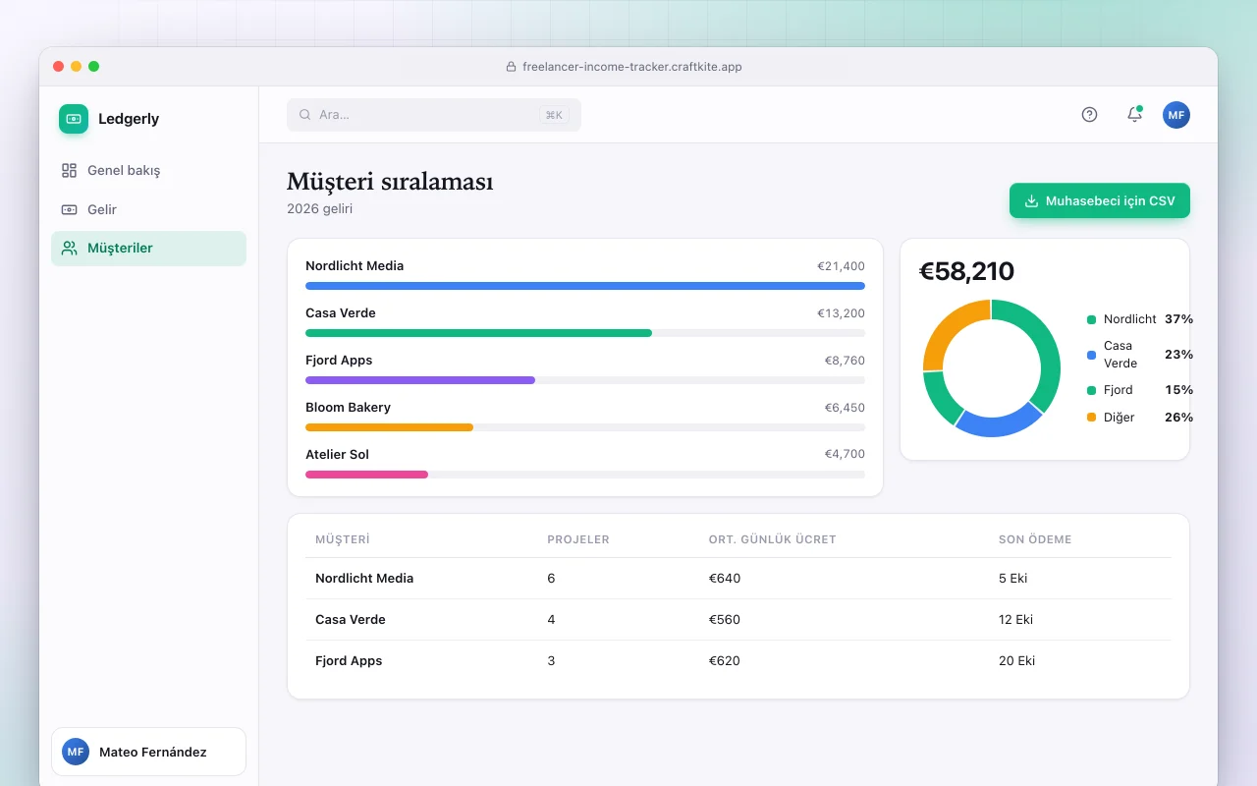1257x786 pixels.
Task: Click download icon in CSV button
Action: click(x=1031, y=201)
